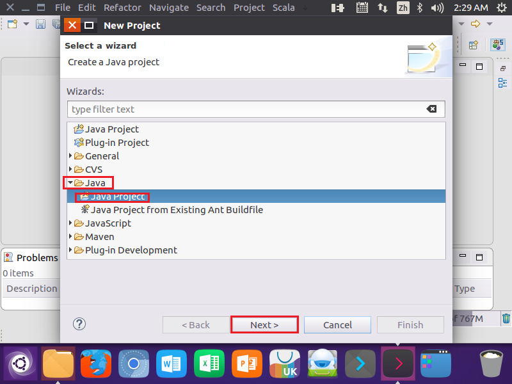Launch Firefox from the dock
Screen dimensions: 512x384
[96, 364]
